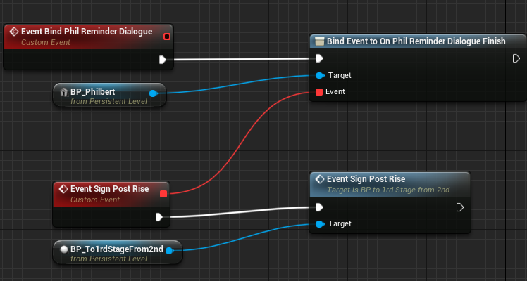Click the red Event Sign Post Rise node title
527x281 pixels.
110,189
